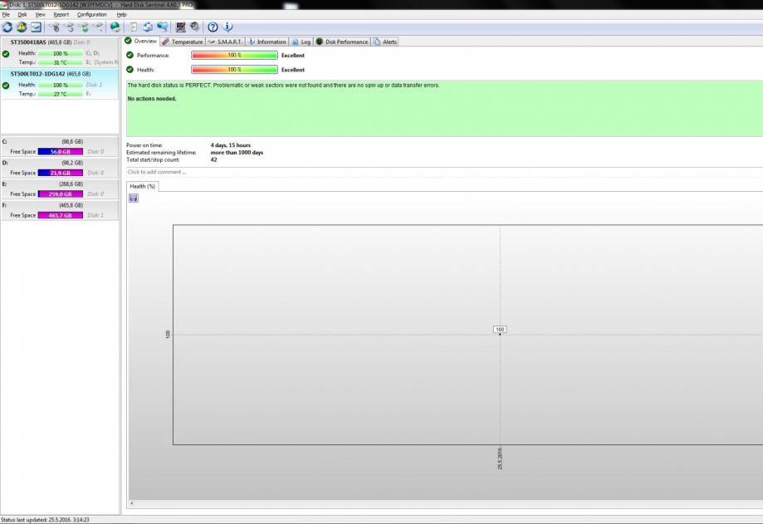Start the extended self test disk icon

click(70, 27)
